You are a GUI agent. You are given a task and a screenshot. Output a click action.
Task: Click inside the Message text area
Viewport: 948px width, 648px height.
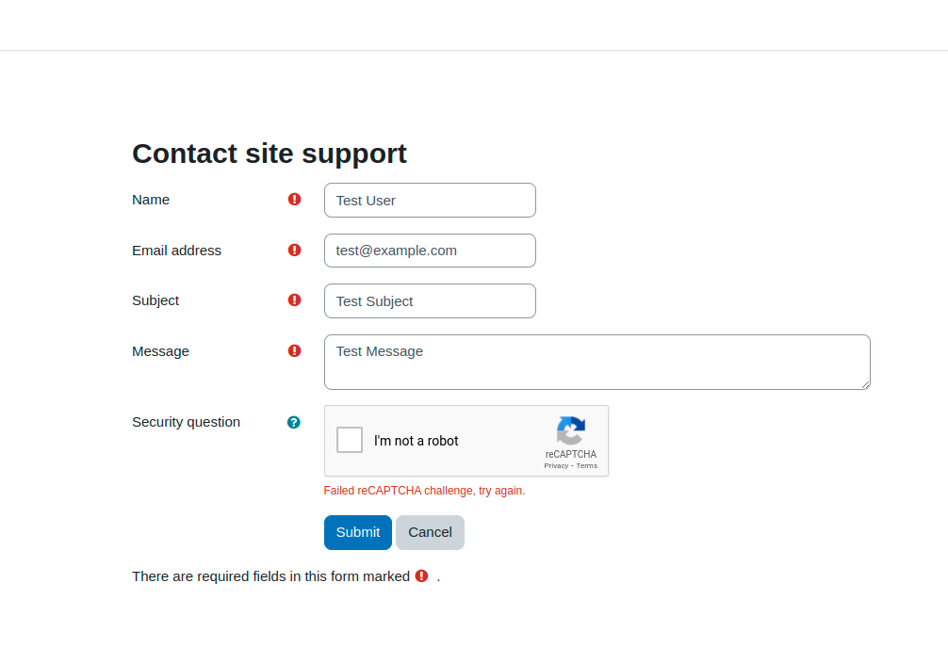(x=597, y=362)
